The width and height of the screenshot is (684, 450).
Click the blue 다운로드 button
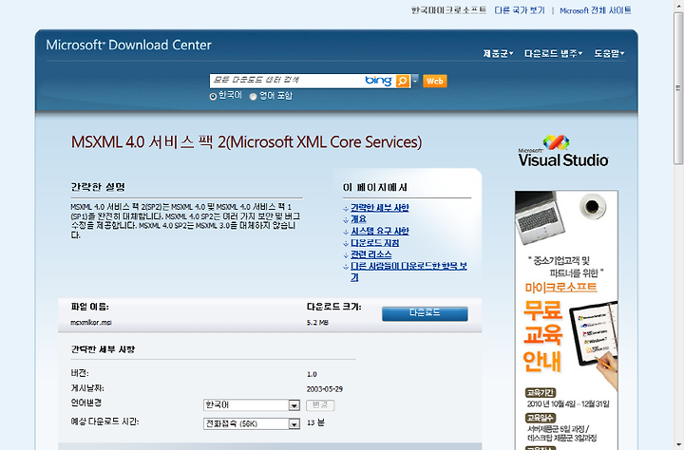(x=425, y=313)
